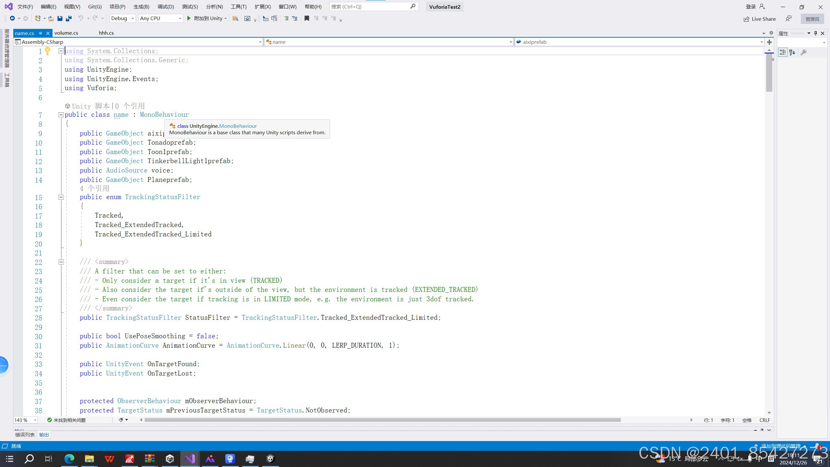Click the Save All icon
The image size is (830, 467).
68,18
